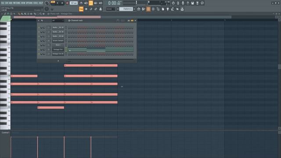Click arrow right of Pattern 6
The width and height of the screenshot is (281, 158).
(134, 9)
